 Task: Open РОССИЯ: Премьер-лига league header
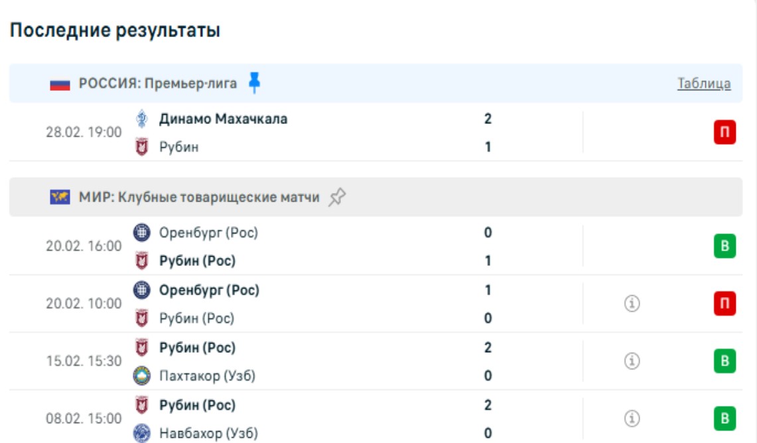pos(157,84)
